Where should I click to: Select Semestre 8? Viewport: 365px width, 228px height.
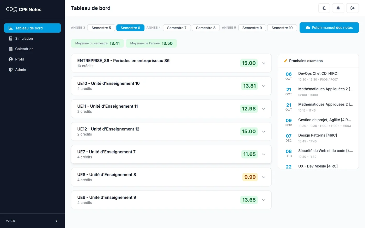click(x=206, y=28)
